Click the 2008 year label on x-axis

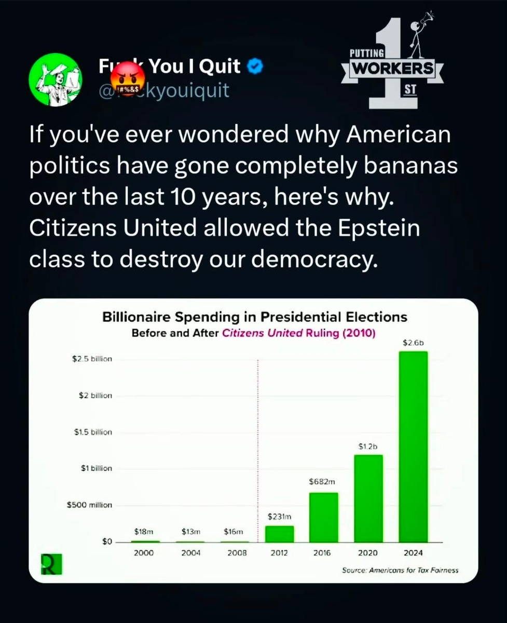point(237,553)
